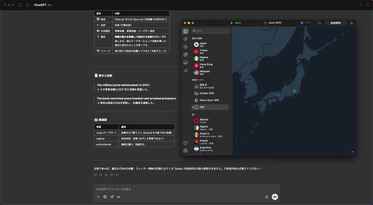Viewport: 373px width, 205px height.
Task: Select Argentina Buenos Aires in the country list
Action: click(210, 149)
